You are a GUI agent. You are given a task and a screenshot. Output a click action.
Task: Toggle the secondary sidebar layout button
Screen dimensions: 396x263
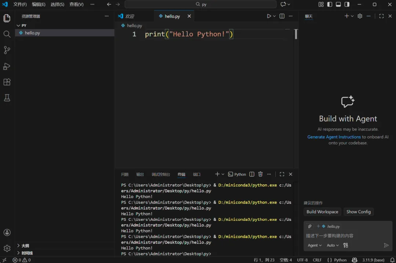point(347,4)
